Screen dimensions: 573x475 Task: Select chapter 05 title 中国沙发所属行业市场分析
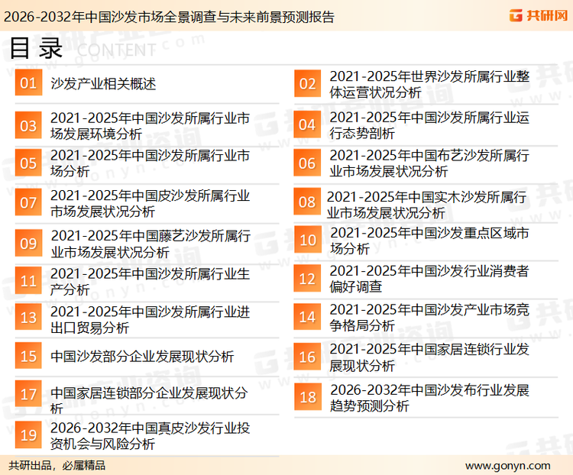[x=151, y=163]
